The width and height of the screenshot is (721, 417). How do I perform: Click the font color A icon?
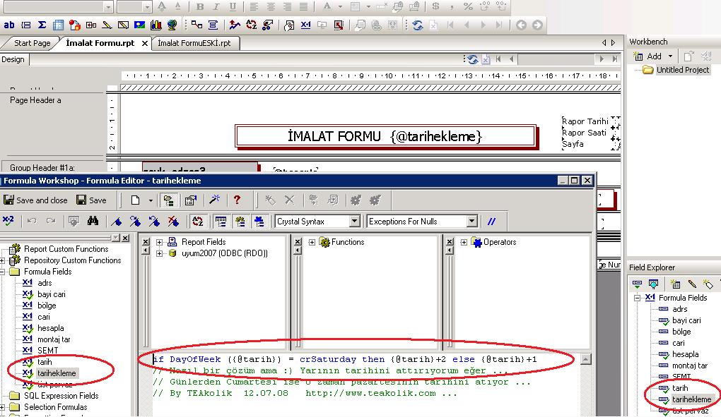[x=327, y=6]
